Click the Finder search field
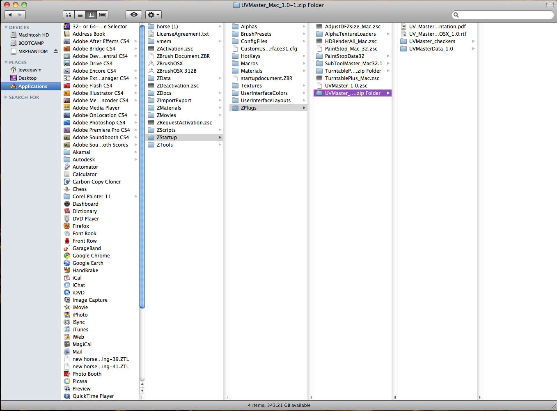 (x=502, y=15)
